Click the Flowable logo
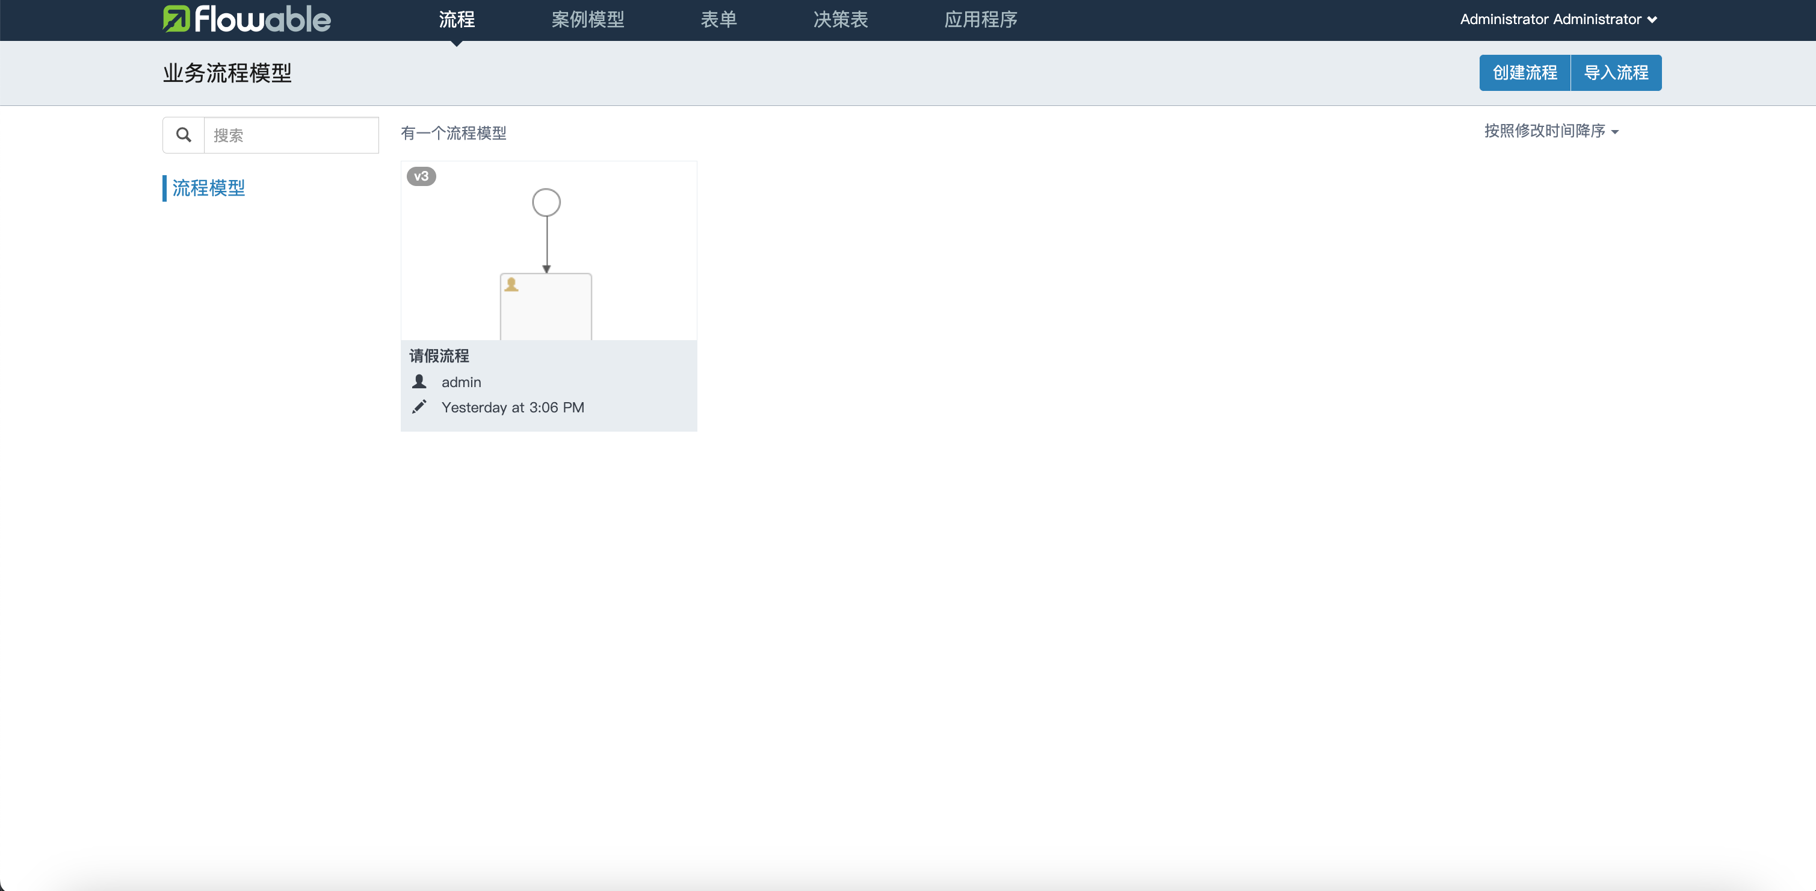The height and width of the screenshot is (891, 1816). (247, 19)
